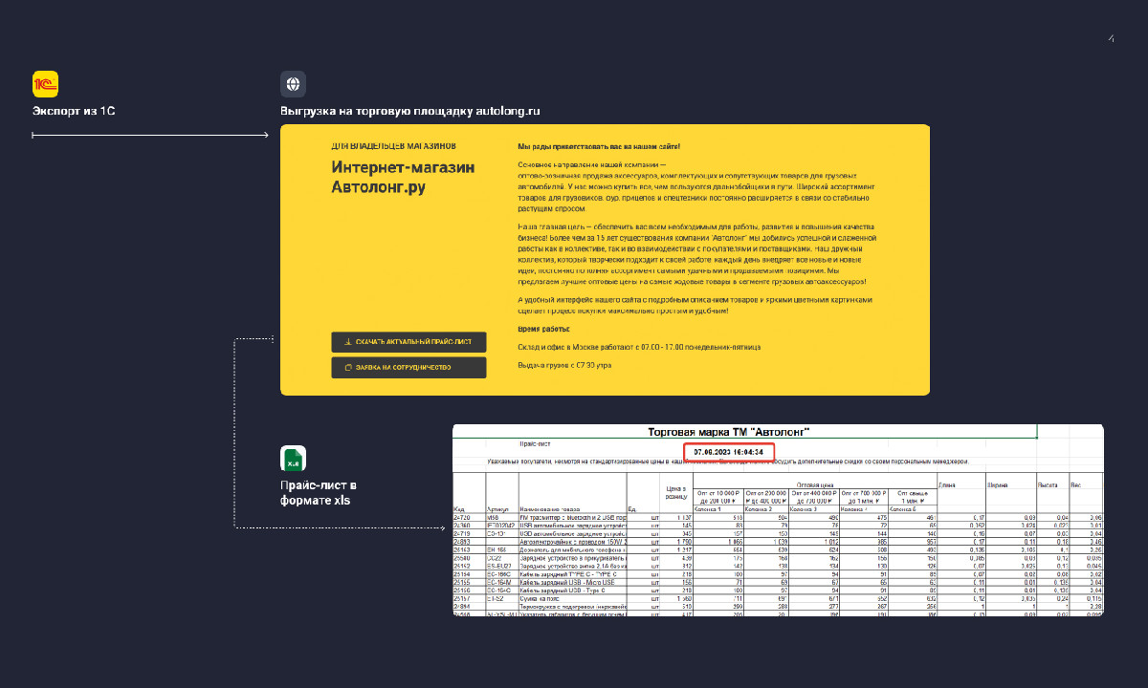Click the 'Выдача грузов' line
The height and width of the screenshot is (688, 1148).
point(564,365)
